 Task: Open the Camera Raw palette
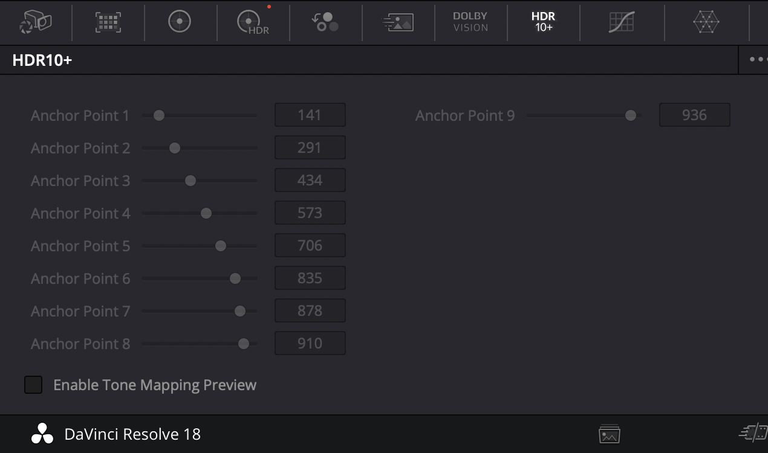tap(36, 22)
